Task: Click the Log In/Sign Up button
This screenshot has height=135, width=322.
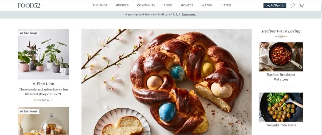Action: point(275,5)
